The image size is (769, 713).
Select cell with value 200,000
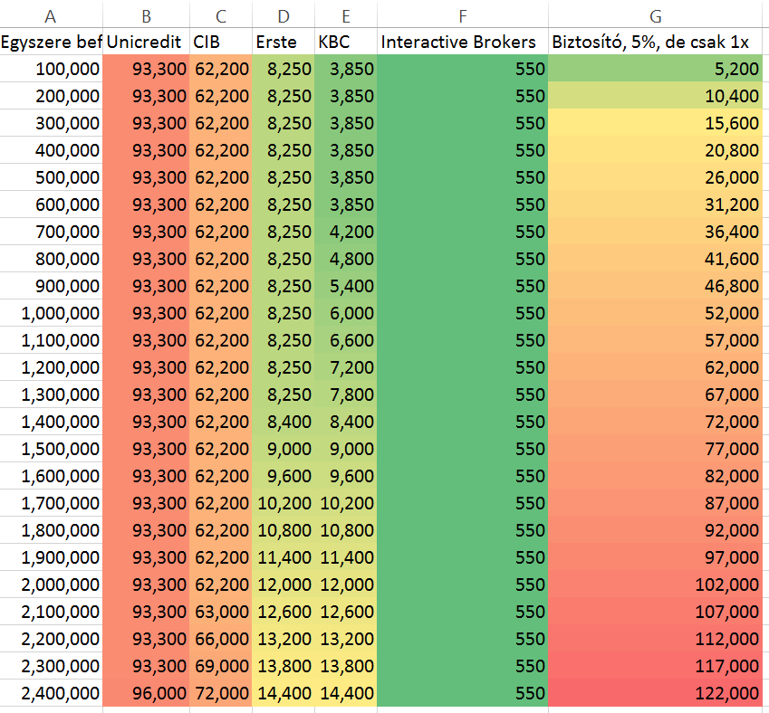pos(51,96)
